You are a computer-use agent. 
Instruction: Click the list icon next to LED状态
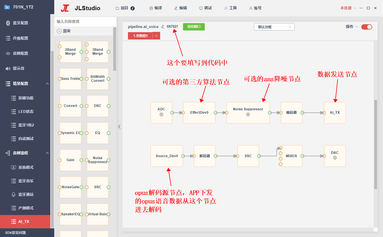[x=13, y=111]
